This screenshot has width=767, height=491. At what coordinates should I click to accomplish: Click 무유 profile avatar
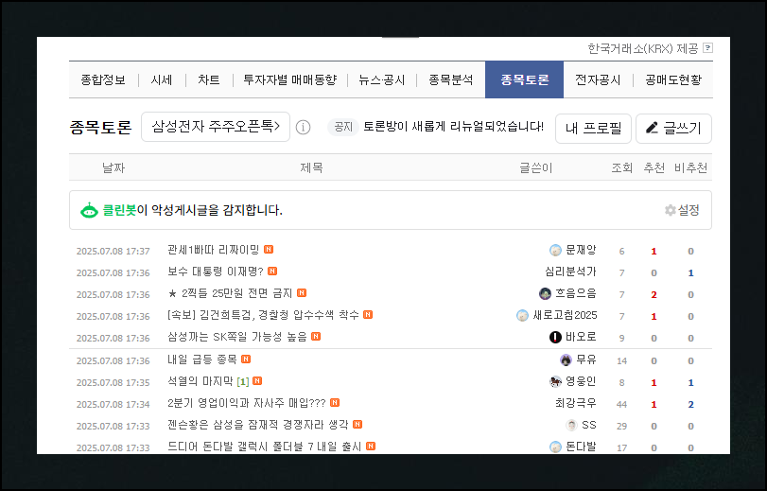coord(566,360)
